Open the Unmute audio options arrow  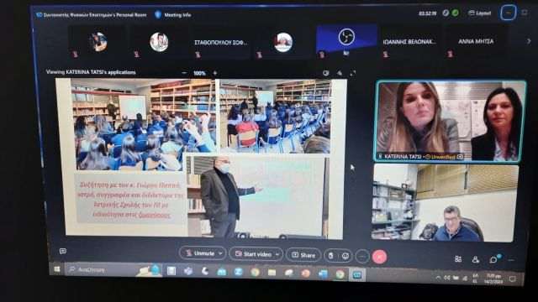(x=220, y=253)
